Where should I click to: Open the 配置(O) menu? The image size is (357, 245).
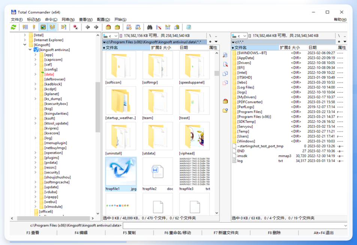103,20
